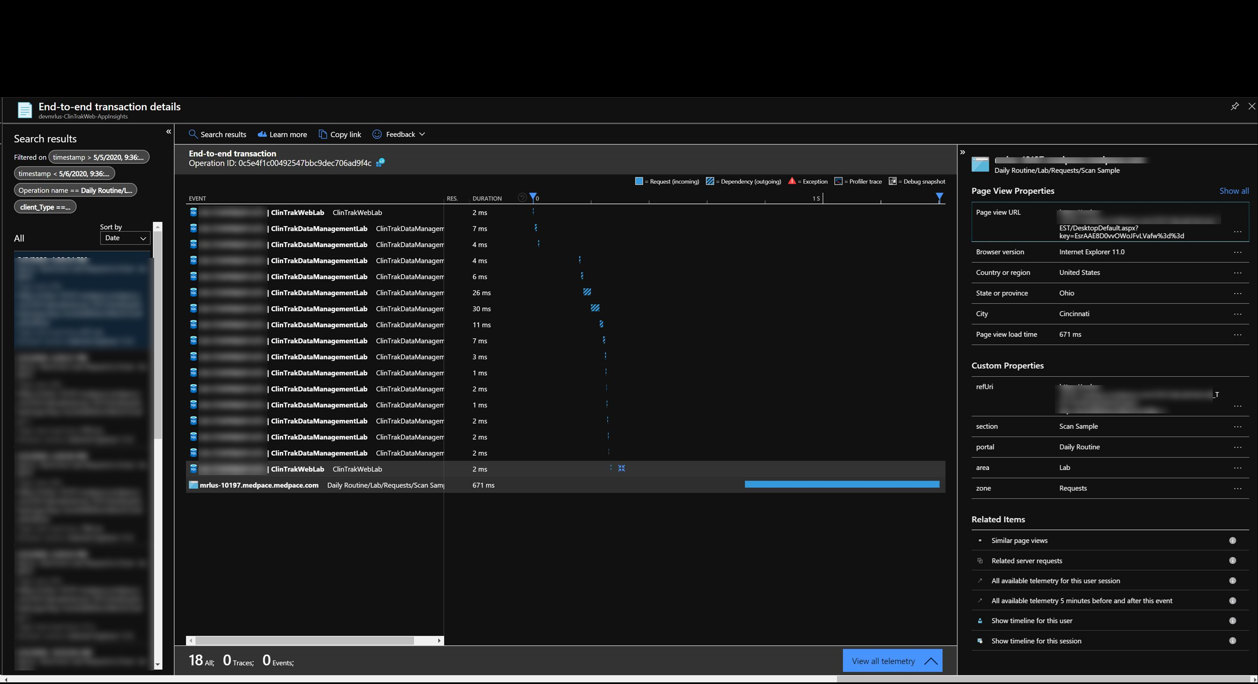Open the Sort by Date dropdown
The width and height of the screenshot is (1258, 684).
pos(125,238)
